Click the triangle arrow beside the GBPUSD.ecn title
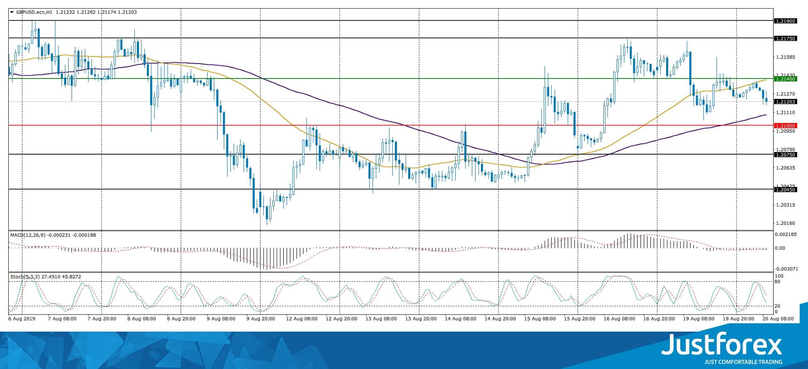The image size is (808, 369). [12, 12]
